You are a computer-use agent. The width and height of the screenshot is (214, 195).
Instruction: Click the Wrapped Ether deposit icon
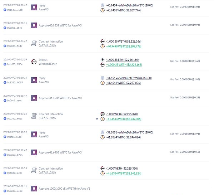34,62
